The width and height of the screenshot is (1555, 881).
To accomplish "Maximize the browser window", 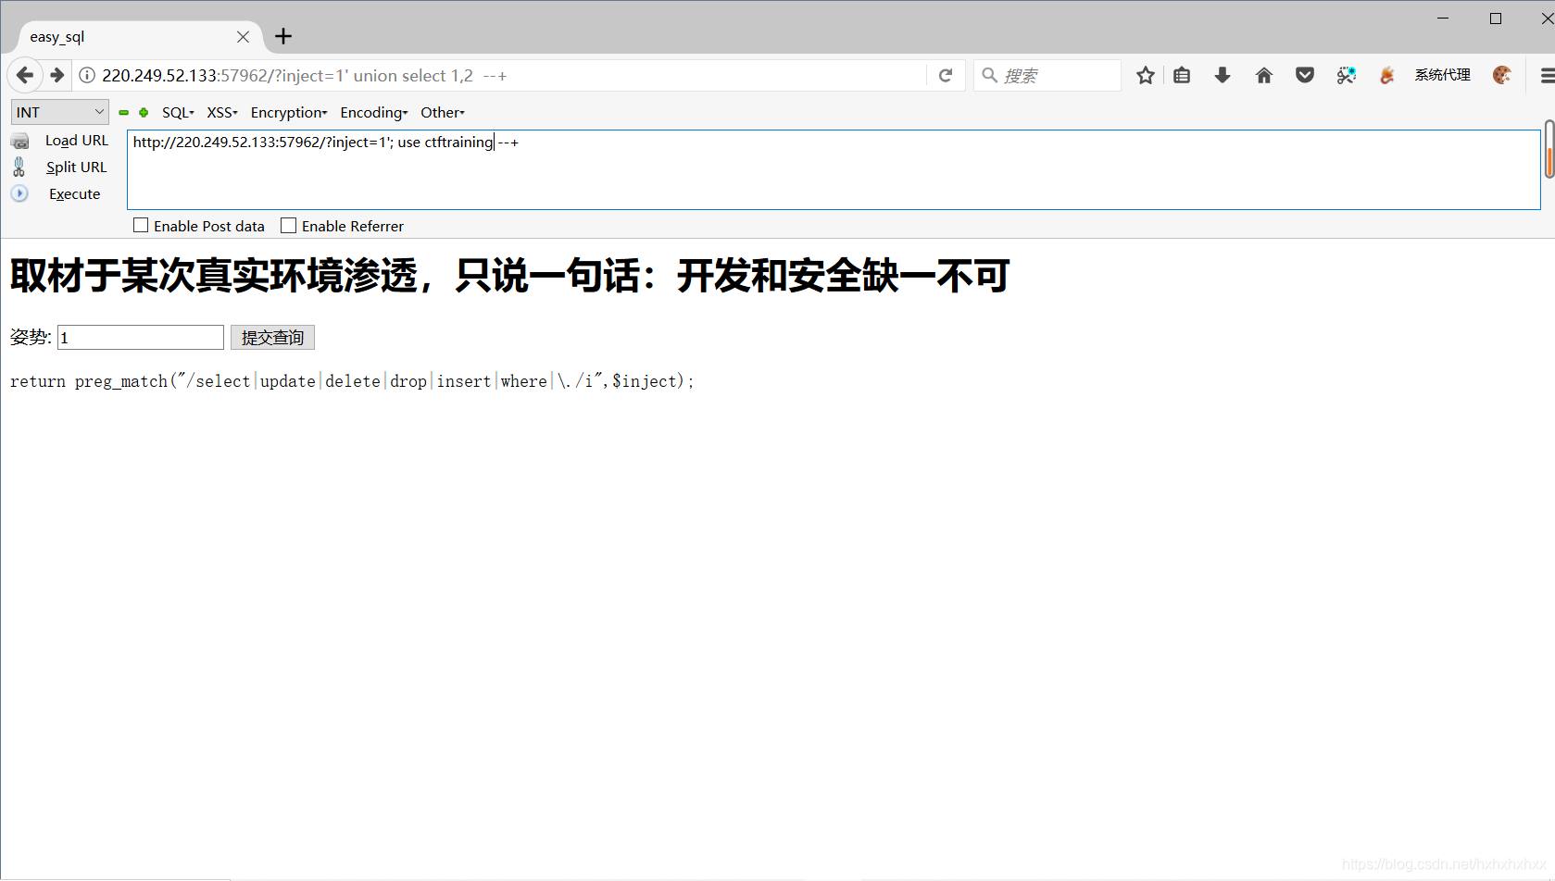I will click(x=1496, y=19).
